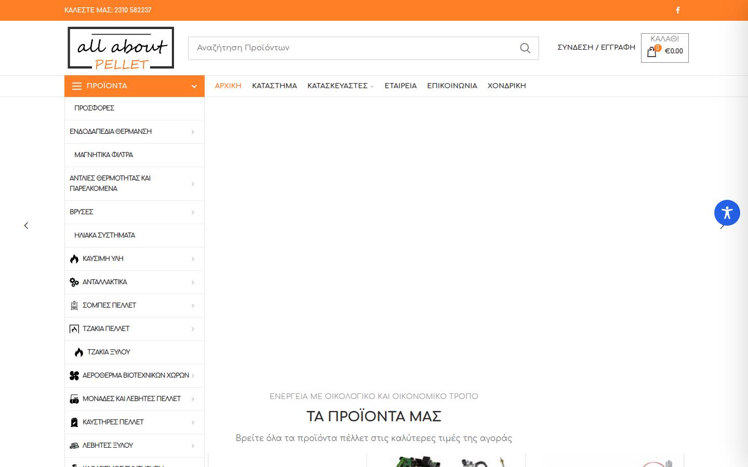Click the flame icon next to ΚΑΥΣΙΜΗ ΥΛΗ
748x467 pixels.
click(x=74, y=259)
